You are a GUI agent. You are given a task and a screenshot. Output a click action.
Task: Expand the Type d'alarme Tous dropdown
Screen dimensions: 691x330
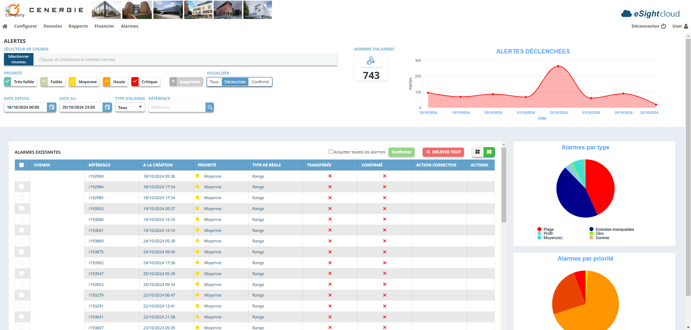tap(130, 107)
